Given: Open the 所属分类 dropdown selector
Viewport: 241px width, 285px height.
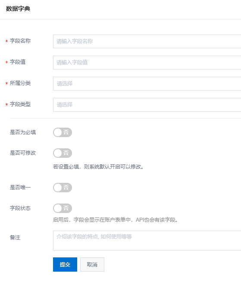Looking at the screenshot, I should point(147,84).
